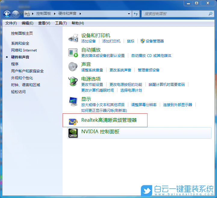Screen dimensions: 217x198
Task: Open the 编辑(E) menu
Action: pyautogui.click(x=27, y=23)
